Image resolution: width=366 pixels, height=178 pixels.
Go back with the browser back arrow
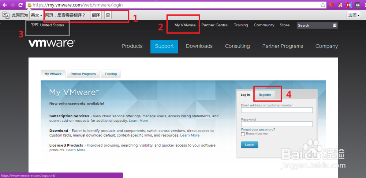[x=5, y=5]
